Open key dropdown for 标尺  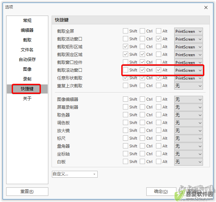tap(188, 139)
